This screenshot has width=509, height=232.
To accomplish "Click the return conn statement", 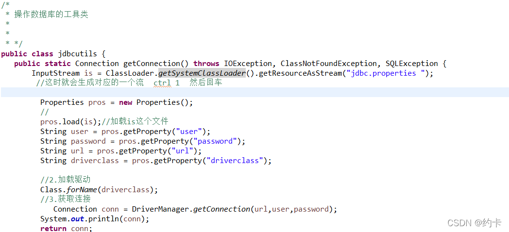I will coord(66,229).
